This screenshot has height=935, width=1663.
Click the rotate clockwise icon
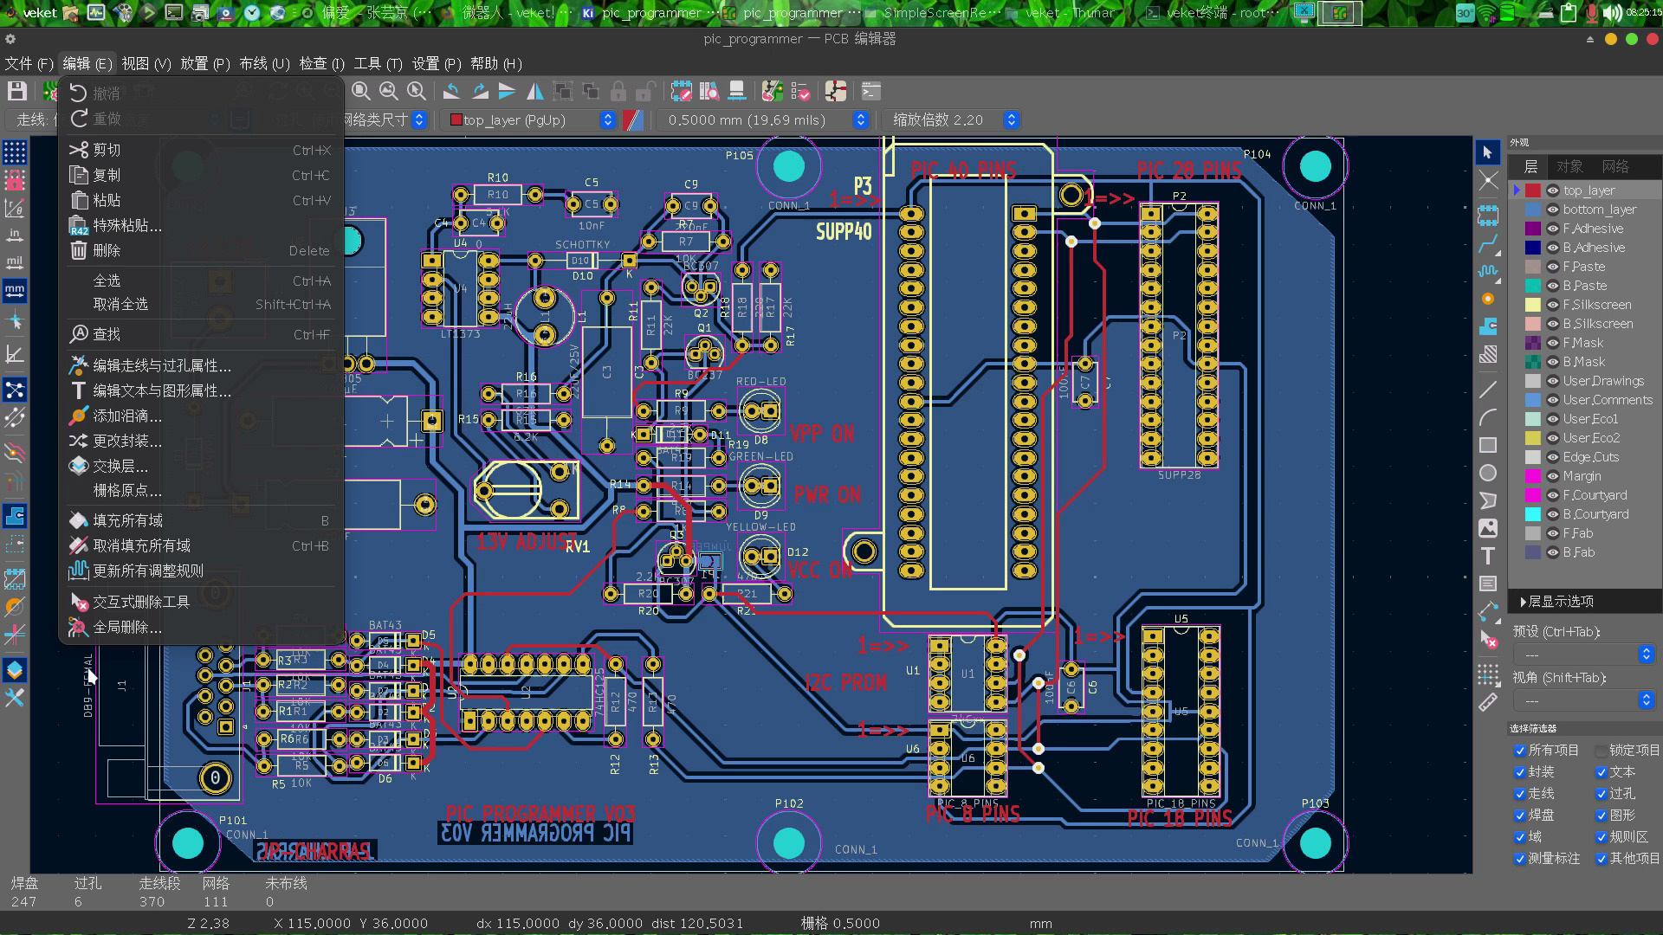479,91
